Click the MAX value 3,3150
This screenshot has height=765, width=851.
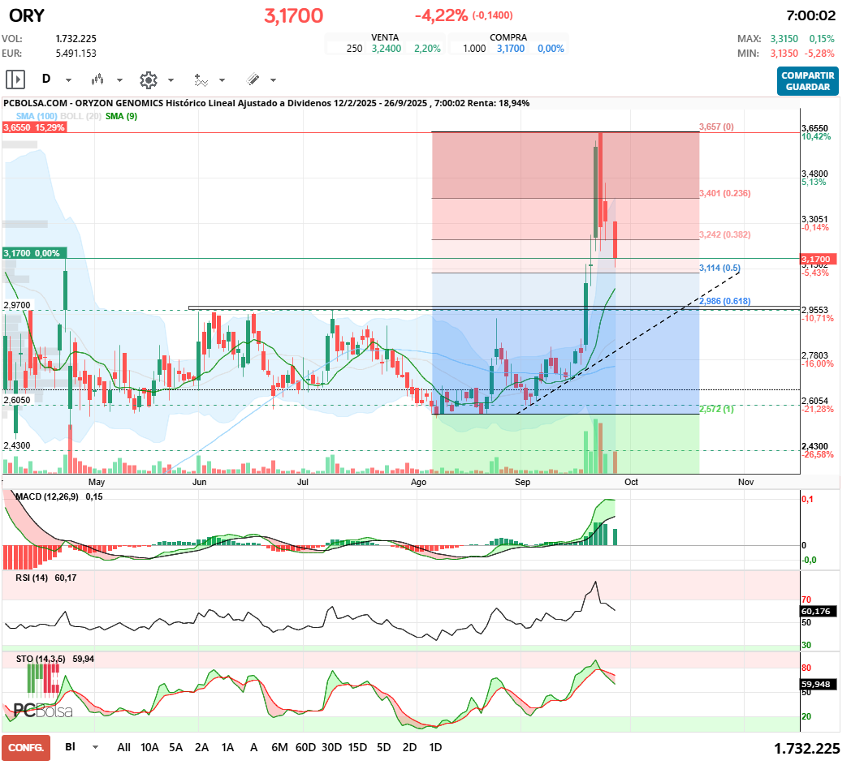pos(784,39)
